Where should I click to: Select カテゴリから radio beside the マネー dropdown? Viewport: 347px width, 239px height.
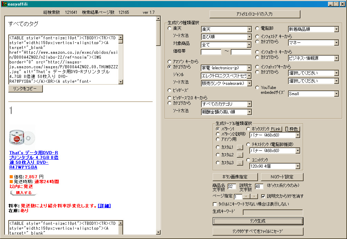257,42
